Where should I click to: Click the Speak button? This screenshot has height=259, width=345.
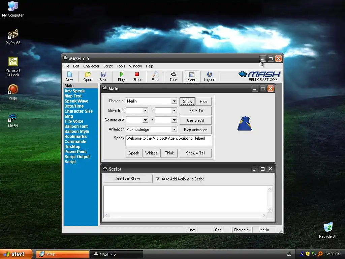pyautogui.click(x=134, y=153)
